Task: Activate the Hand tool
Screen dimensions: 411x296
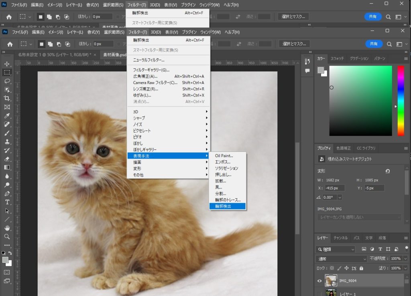Action: pyautogui.click(x=7, y=228)
